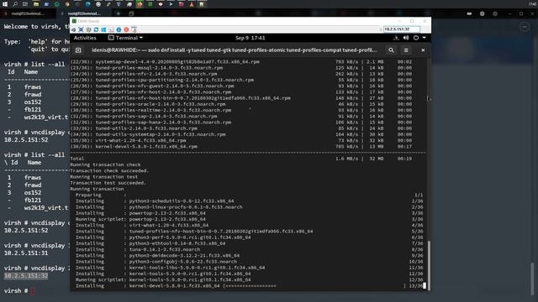Click the options gear icon in VNC toolbar
Screen dimensions: 538x302
coord(88,30)
